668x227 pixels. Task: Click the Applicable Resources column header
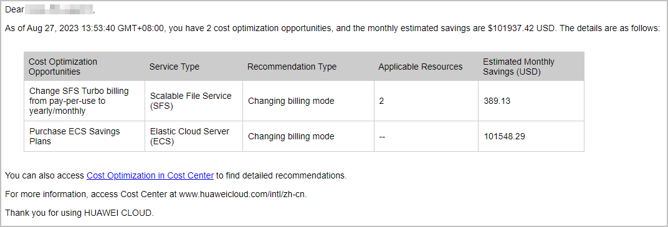click(x=426, y=67)
